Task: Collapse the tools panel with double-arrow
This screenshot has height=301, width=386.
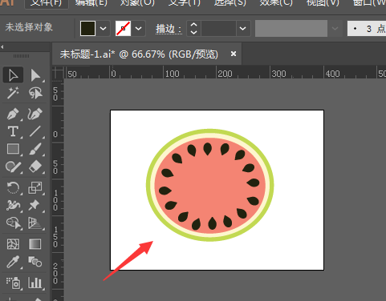Action: 2,47
